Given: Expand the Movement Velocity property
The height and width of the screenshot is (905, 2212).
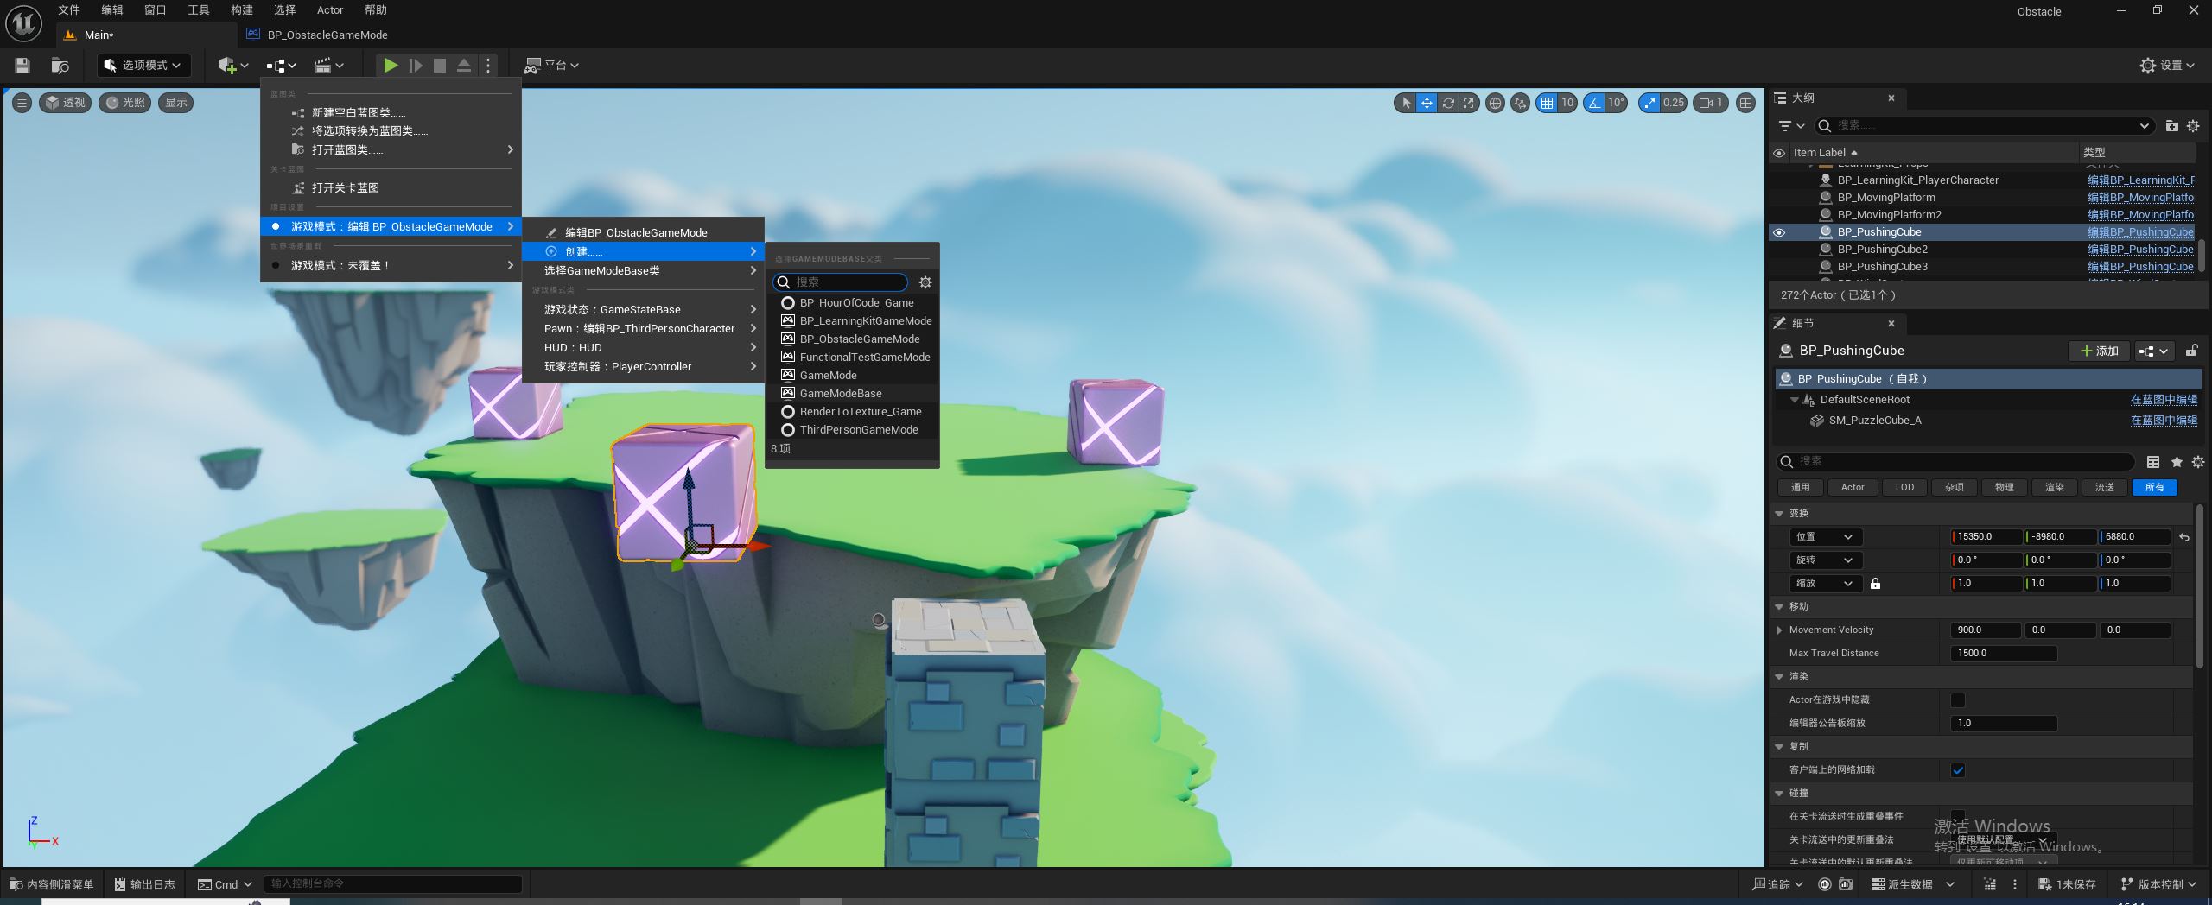Looking at the screenshot, I should [x=1779, y=630].
